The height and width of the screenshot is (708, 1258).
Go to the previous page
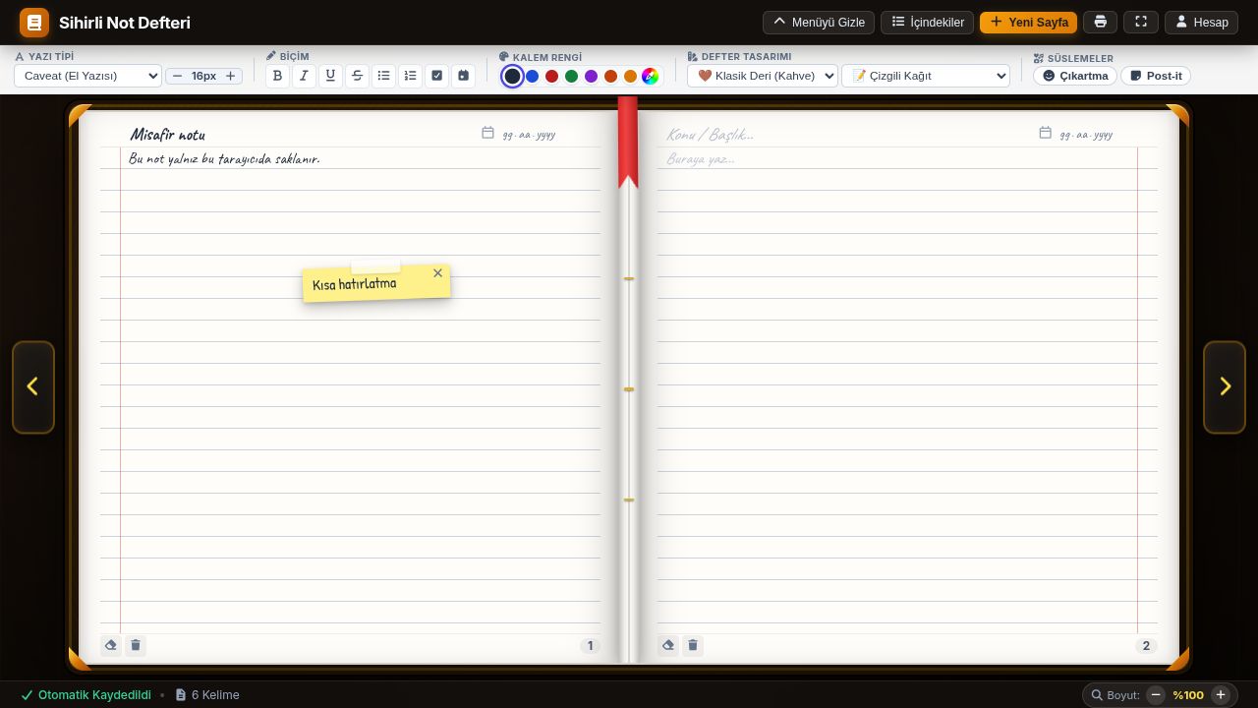32,386
